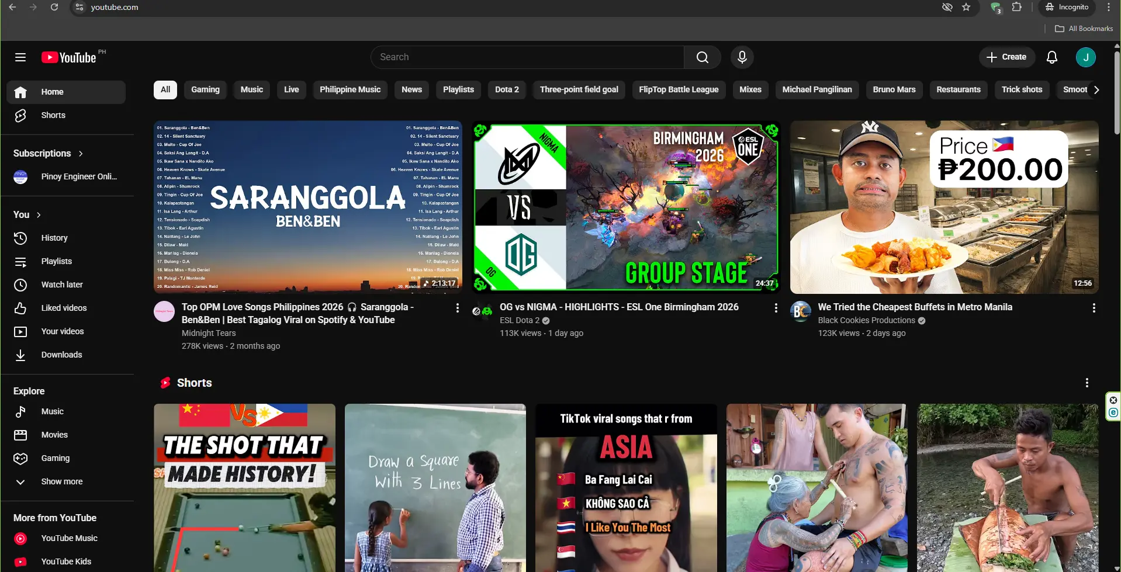Start voice search with microphone
Viewport: 1121px width, 572px height.
pyautogui.click(x=742, y=57)
